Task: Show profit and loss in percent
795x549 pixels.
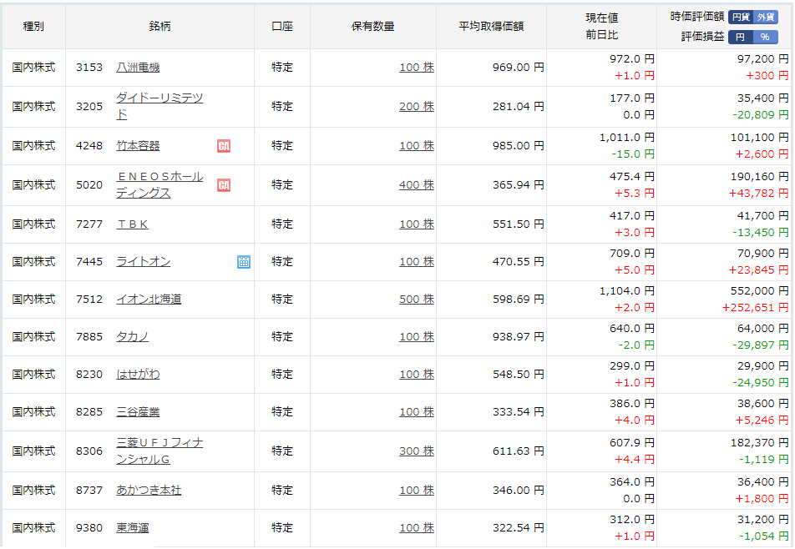Action: coord(766,37)
